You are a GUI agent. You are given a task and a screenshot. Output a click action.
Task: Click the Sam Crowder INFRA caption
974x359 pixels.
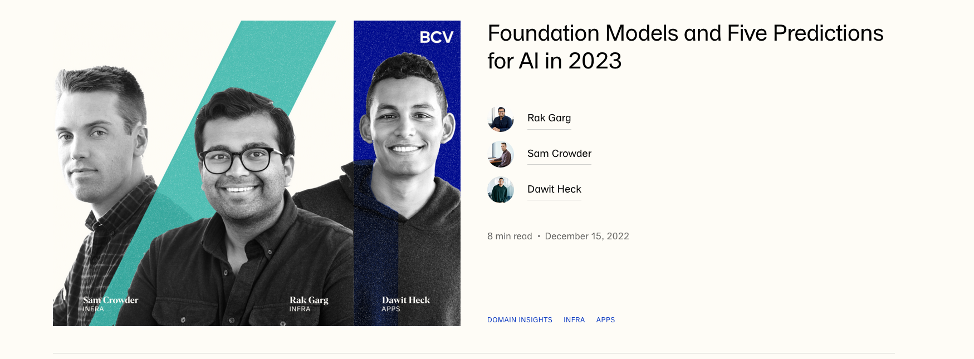pos(110,304)
